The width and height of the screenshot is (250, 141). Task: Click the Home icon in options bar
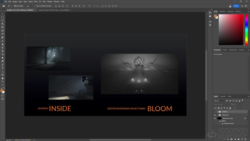coord(4,6)
